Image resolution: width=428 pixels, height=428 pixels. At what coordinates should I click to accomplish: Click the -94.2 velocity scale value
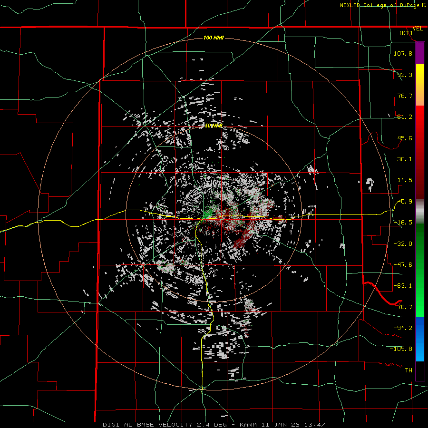pyautogui.click(x=403, y=328)
